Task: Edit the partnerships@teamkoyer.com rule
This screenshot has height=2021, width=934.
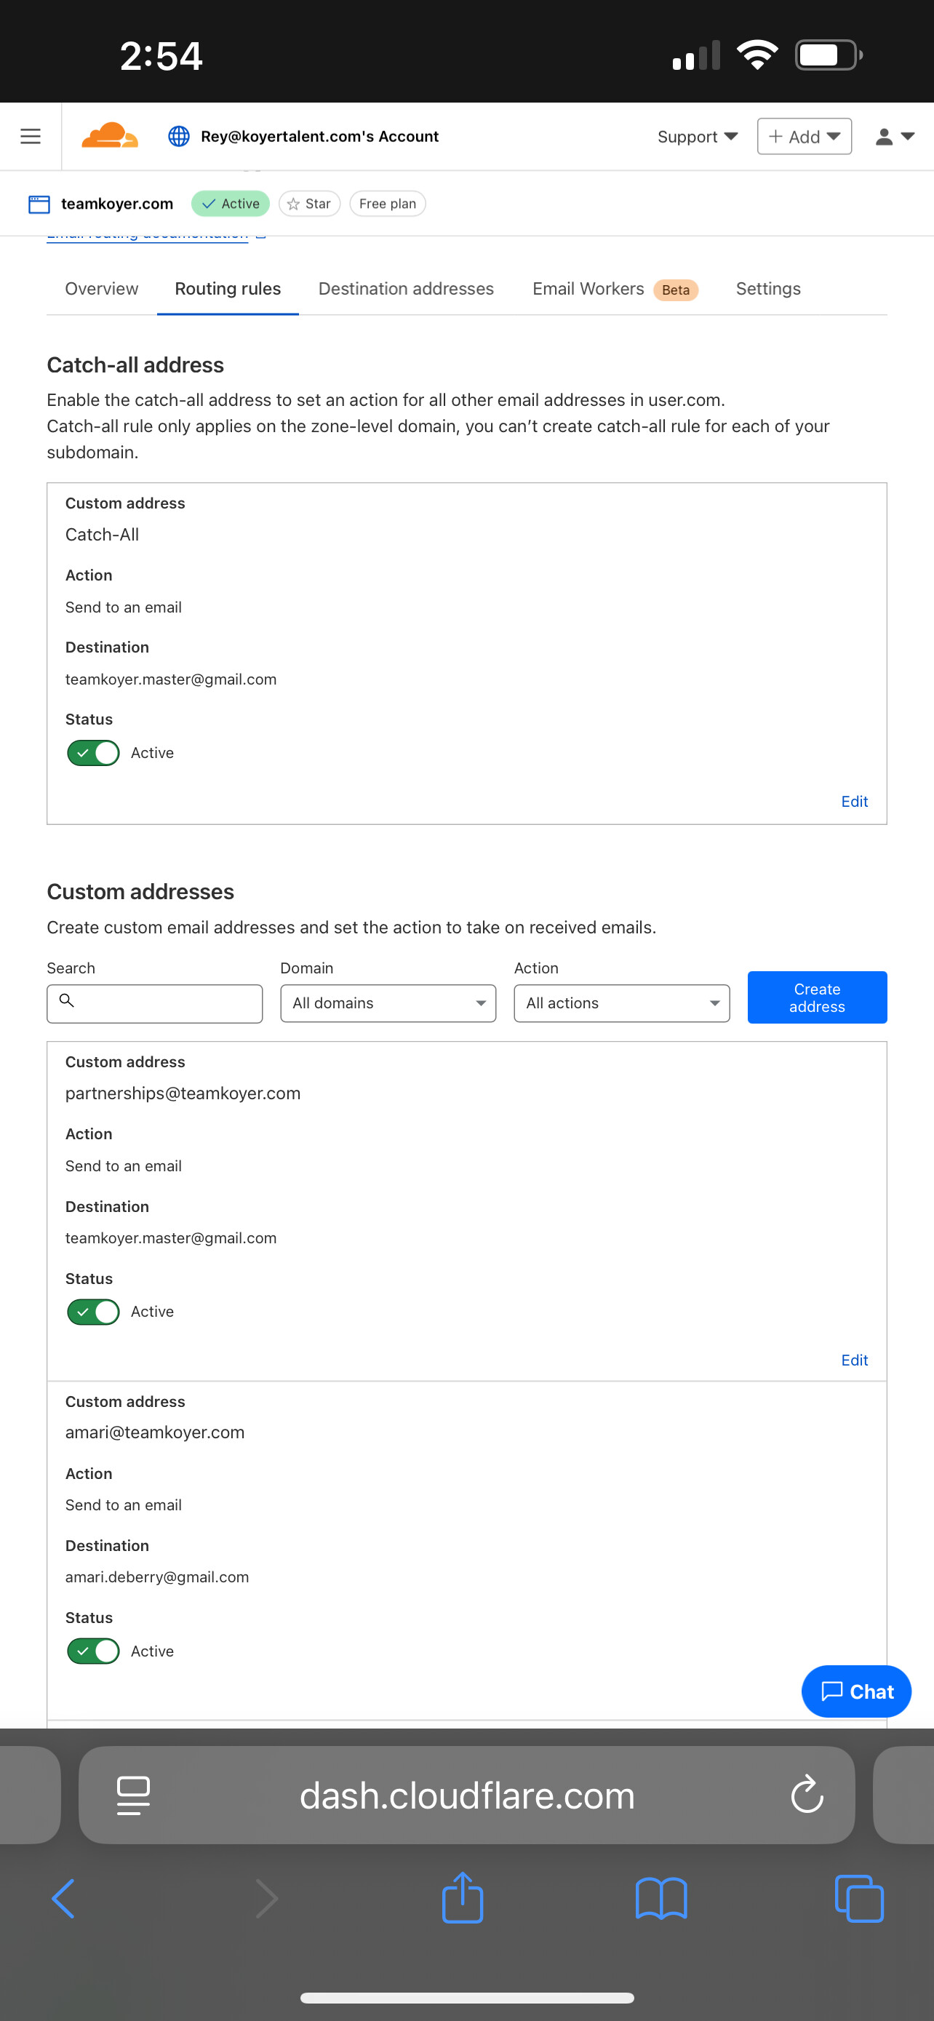Action: click(854, 1360)
